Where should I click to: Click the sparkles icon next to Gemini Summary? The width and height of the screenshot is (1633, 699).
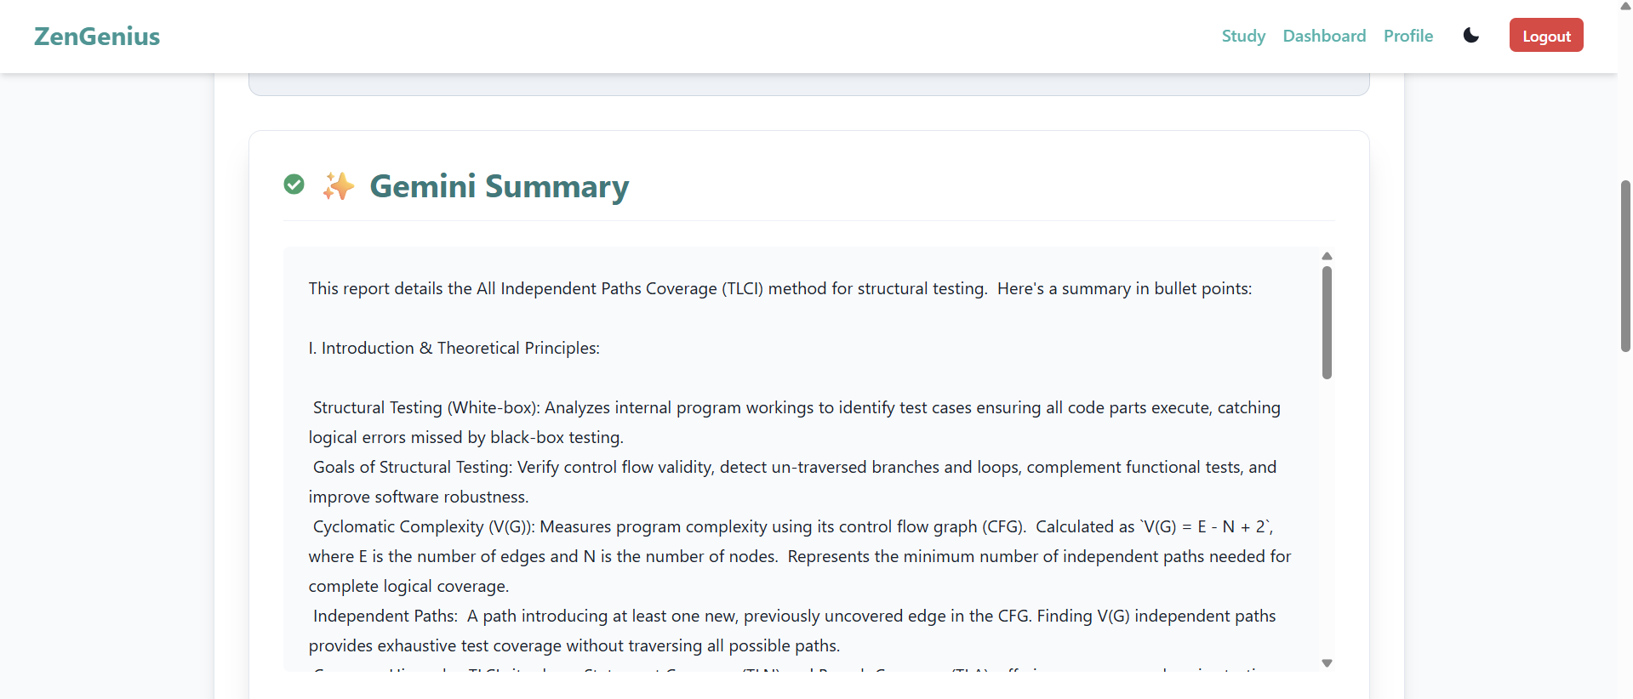[338, 185]
